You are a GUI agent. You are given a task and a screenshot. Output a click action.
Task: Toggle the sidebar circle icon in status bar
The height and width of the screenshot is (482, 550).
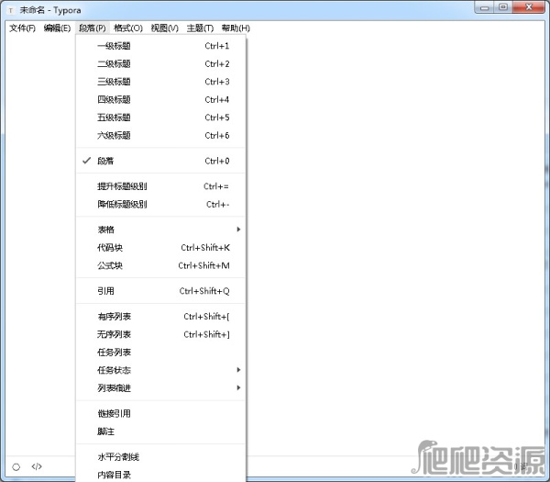[x=16, y=466]
